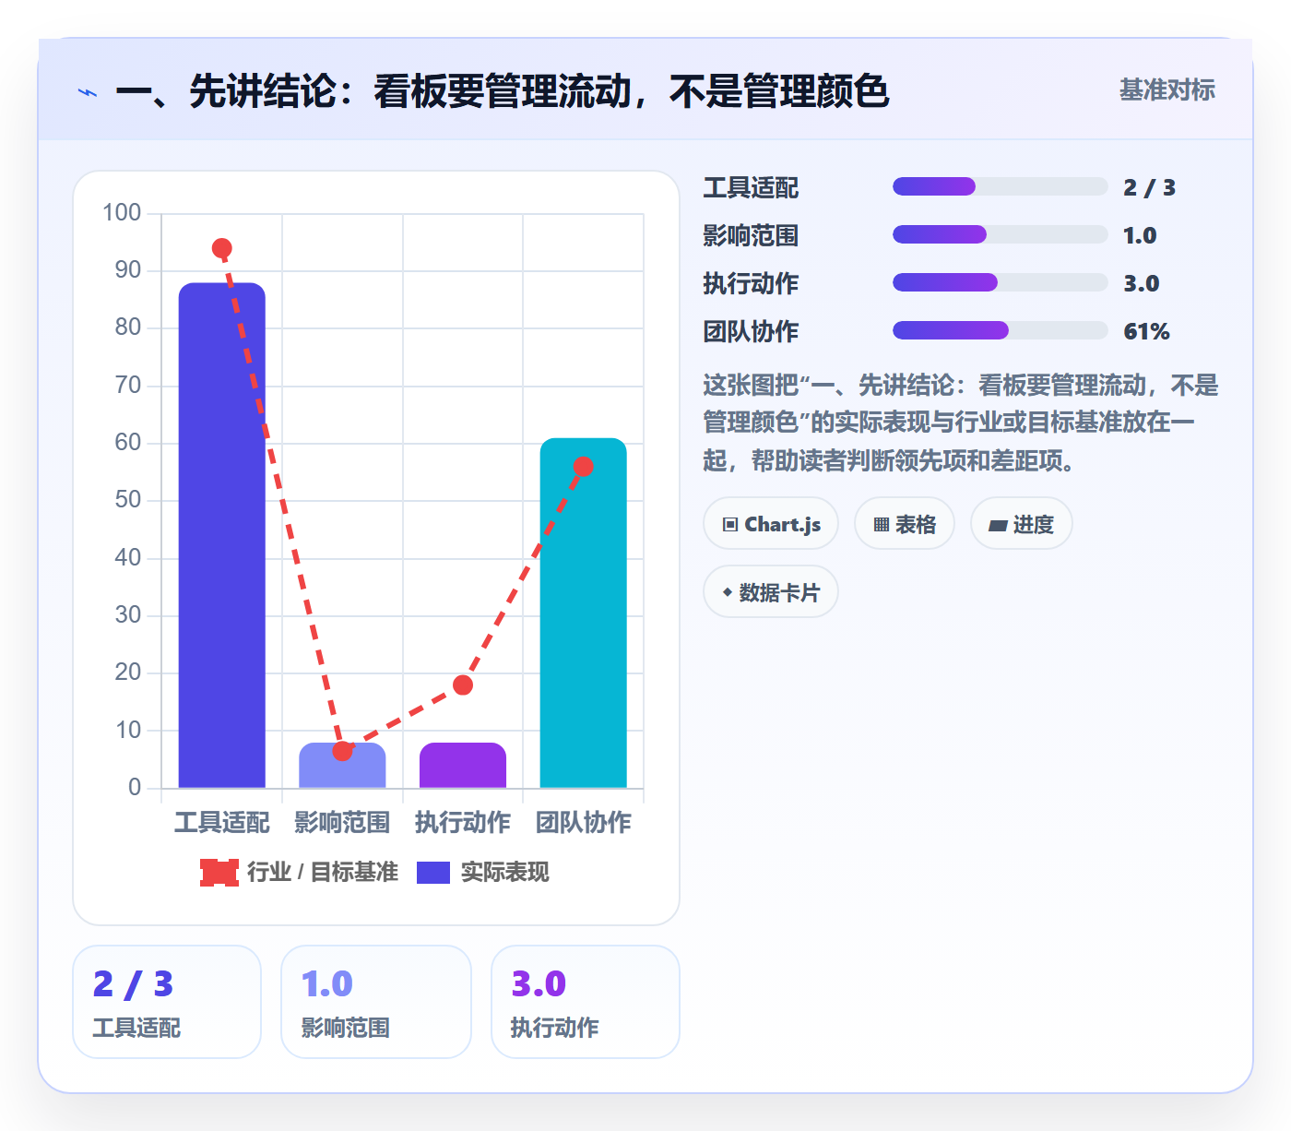The width and height of the screenshot is (1291, 1131).
Task: Click the 团队协作 row label in progress list
Action: coord(751,331)
